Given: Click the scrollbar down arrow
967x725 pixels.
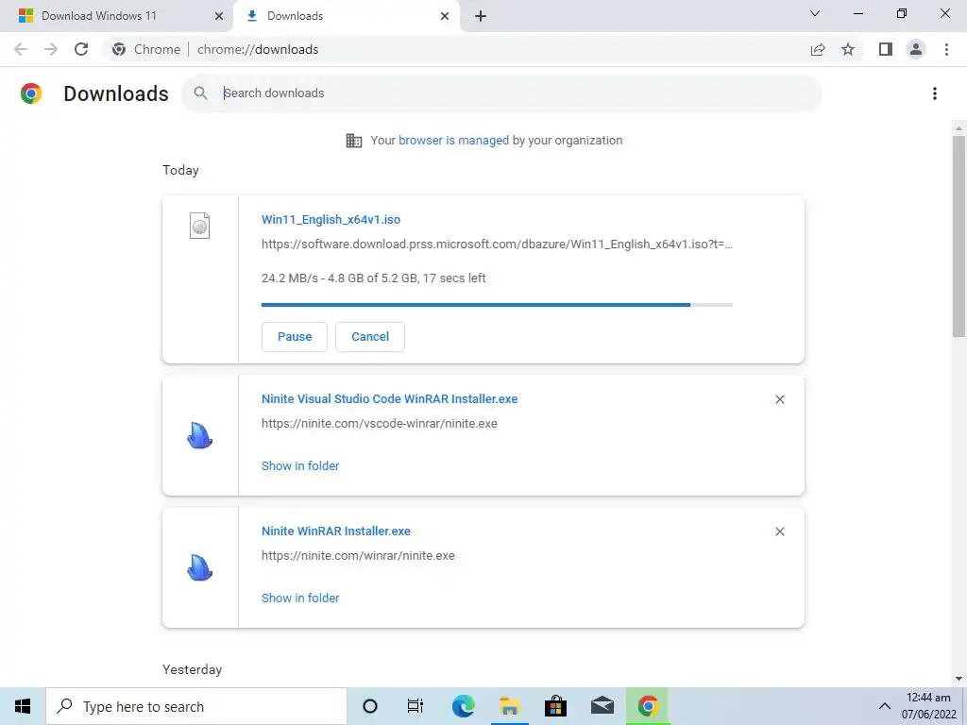Looking at the screenshot, I should coord(959,679).
